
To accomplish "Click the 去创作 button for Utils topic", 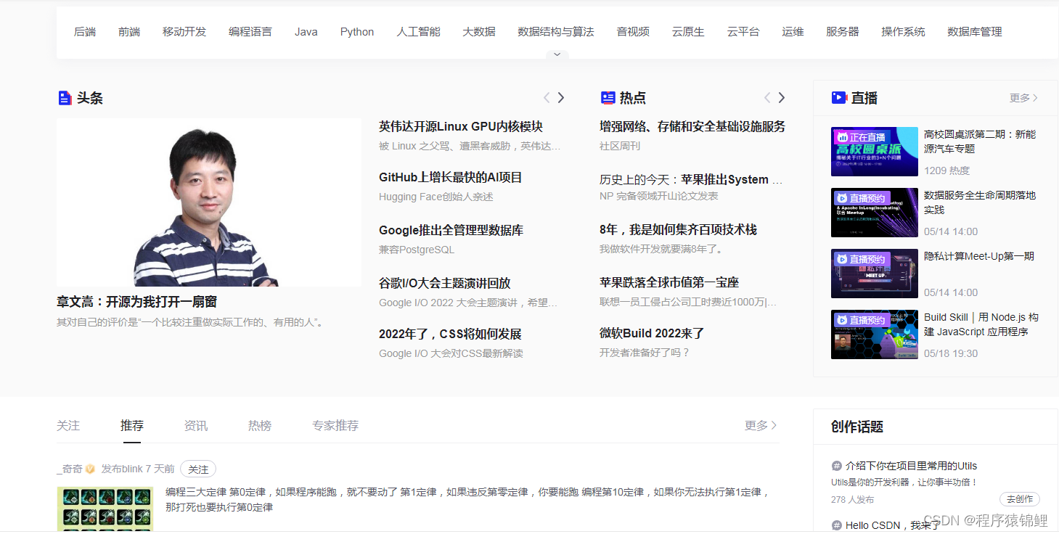I will [1020, 499].
